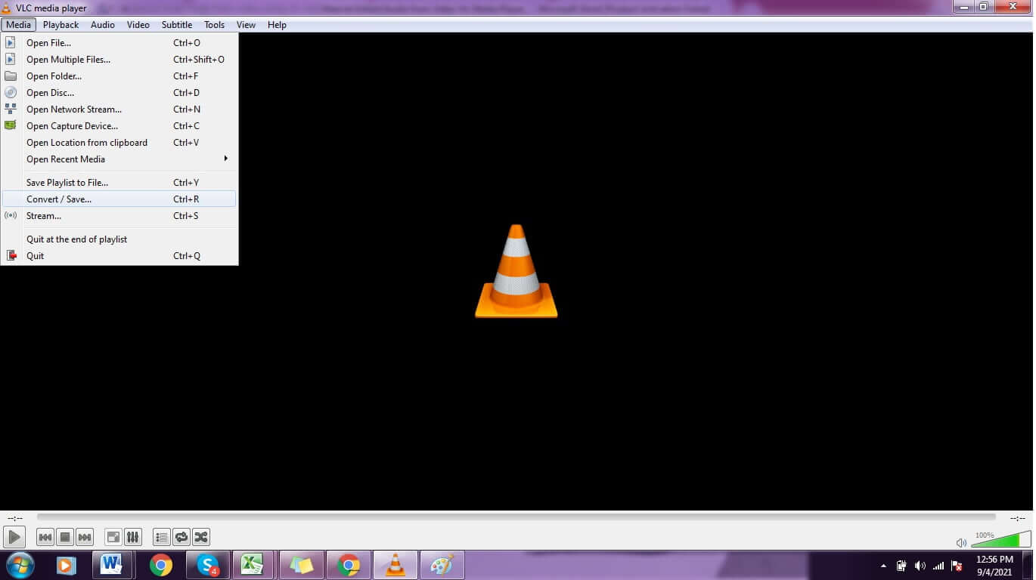Show hidden system tray icons arrow
The width and height of the screenshot is (1036, 580).
coord(883,566)
